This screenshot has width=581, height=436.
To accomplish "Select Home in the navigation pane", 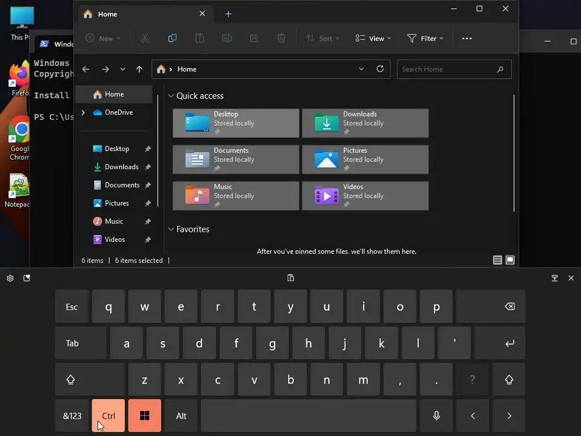I will (x=113, y=94).
